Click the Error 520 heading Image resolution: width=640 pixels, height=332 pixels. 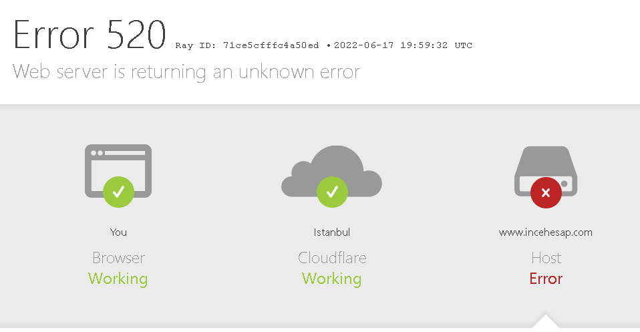coord(90,35)
